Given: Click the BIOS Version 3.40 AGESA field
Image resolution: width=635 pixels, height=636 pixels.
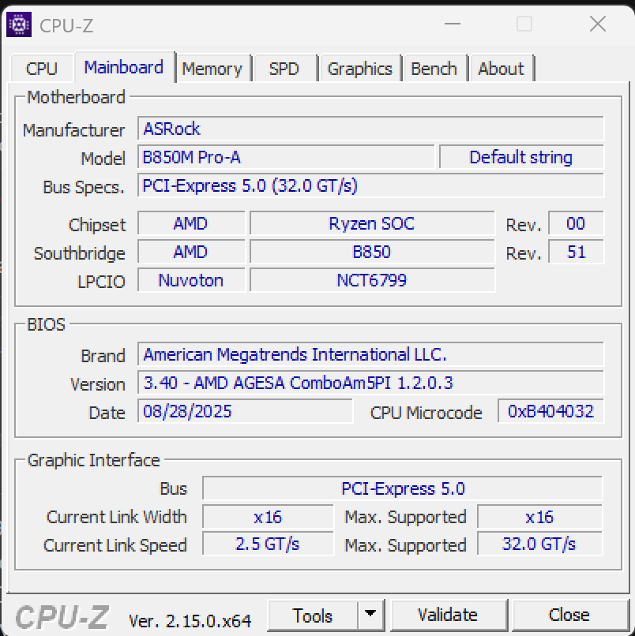Looking at the screenshot, I should (370, 383).
